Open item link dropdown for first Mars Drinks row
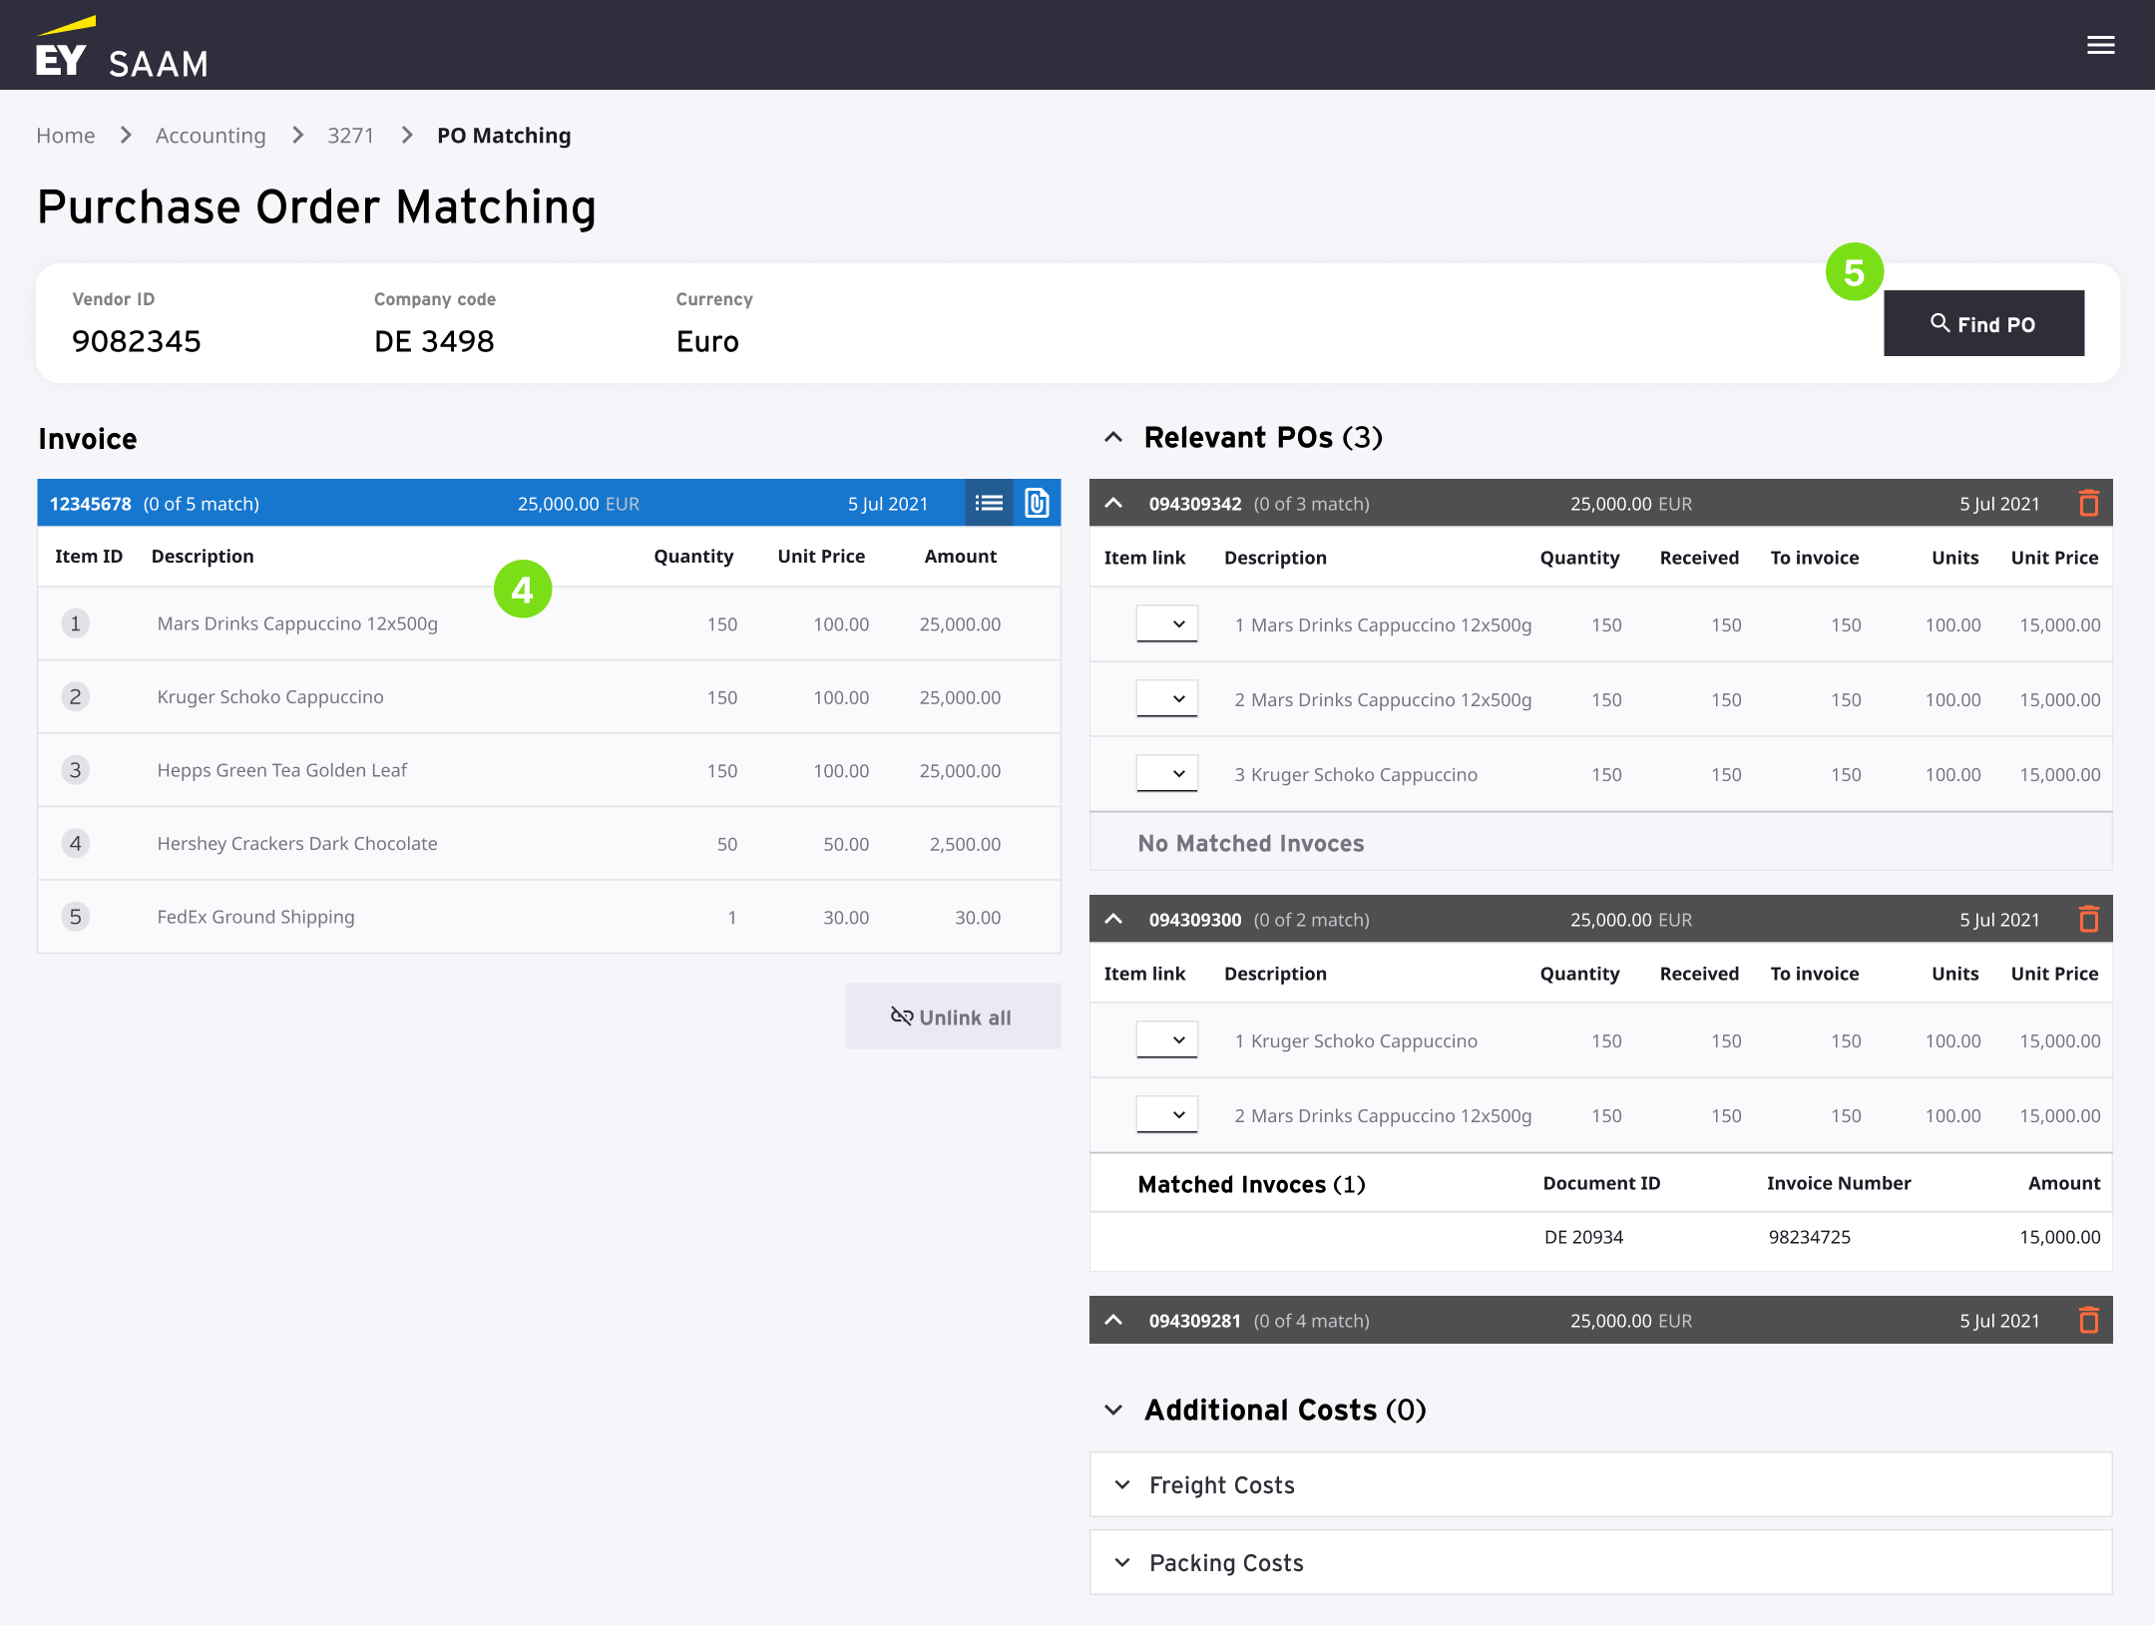This screenshot has width=2155, height=1625. coord(1166,624)
